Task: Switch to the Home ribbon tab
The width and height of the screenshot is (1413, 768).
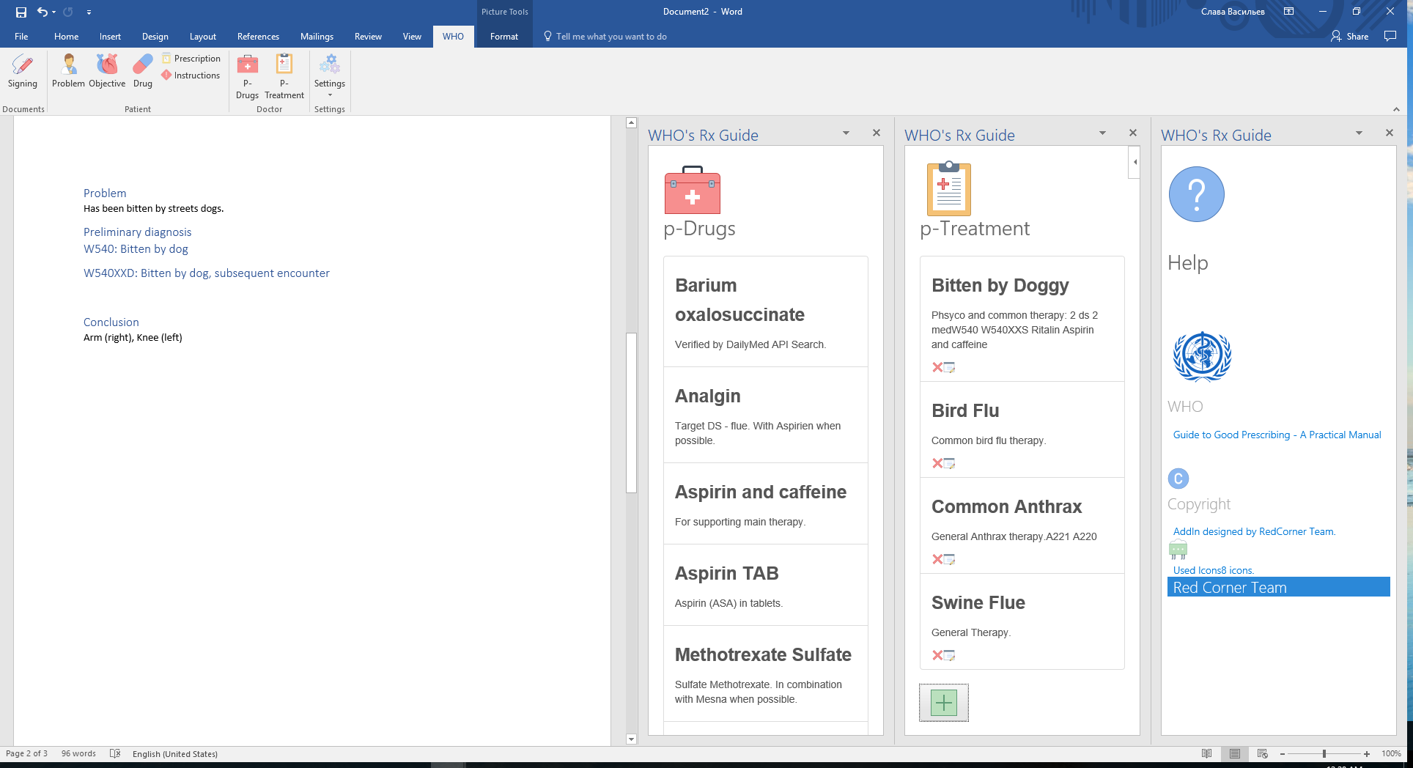Action: [66, 37]
